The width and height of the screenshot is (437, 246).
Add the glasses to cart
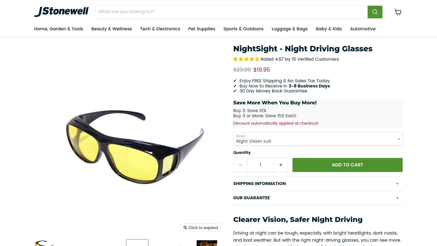(x=347, y=165)
